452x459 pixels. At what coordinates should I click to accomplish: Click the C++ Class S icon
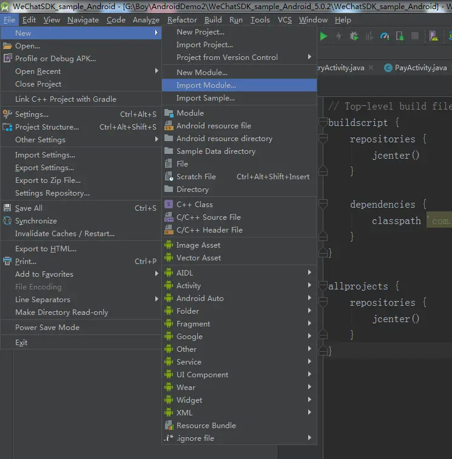click(169, 204)
